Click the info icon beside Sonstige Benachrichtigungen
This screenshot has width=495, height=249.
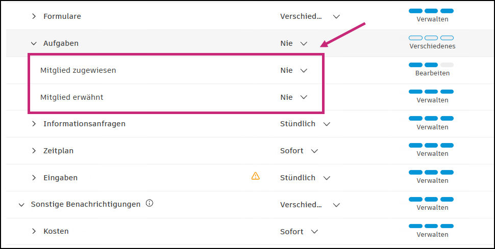(150, 204)
